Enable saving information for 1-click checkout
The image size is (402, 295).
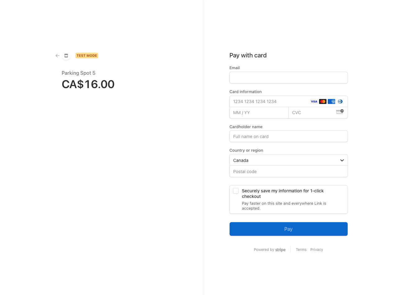point(236,191)
